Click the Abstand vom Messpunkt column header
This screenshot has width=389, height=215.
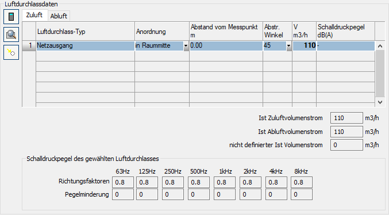click(x=226, y=32)
